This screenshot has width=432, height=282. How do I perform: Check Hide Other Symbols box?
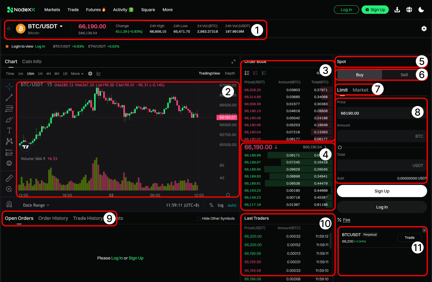click(199, 219)
